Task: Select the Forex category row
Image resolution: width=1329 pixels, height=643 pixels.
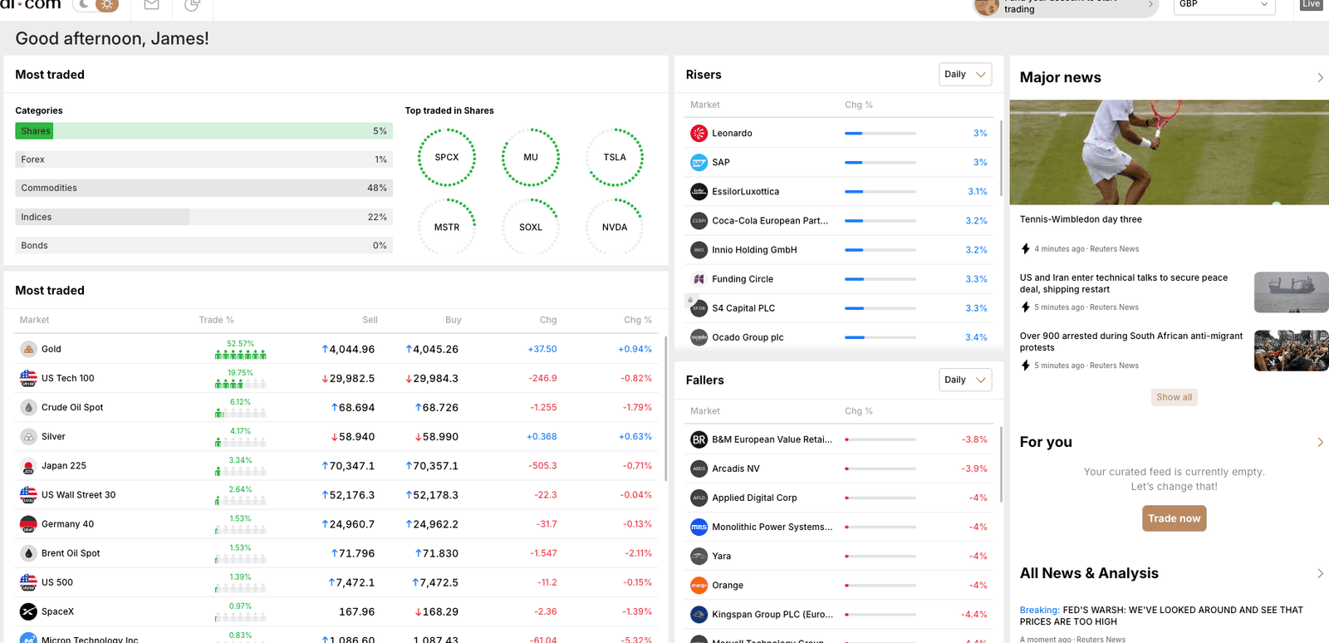Action: [x=204, y=160]
